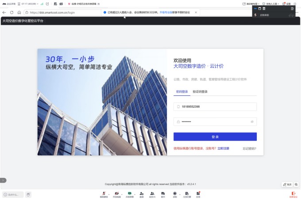Viewport: 301px width, 200px height.
Task: Click the pop-out share icon in top bar
Action: pyautogui.click(x=47, y=4)
